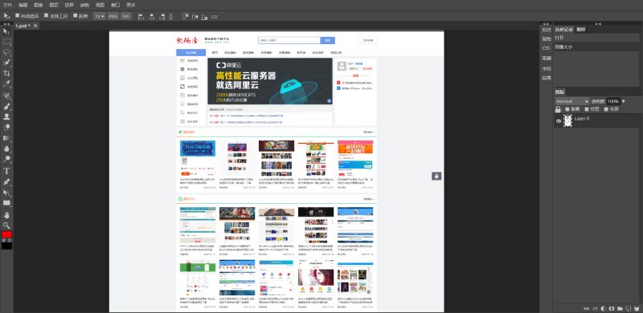Select the Type tool
This screenshot has height=313, width=643.
click(6, 171)
